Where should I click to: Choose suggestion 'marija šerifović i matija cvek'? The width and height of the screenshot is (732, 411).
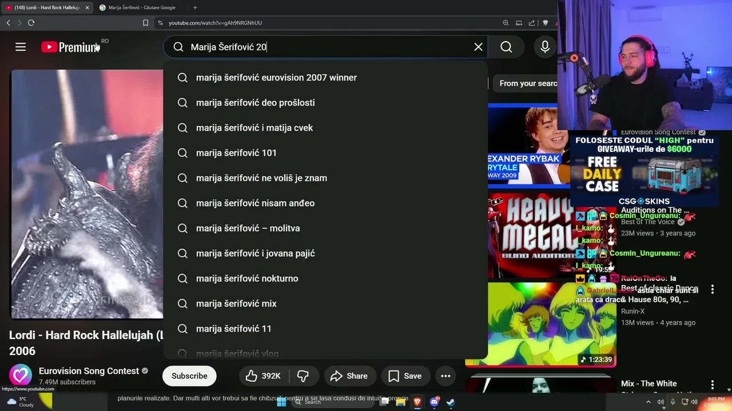(325, 128)
